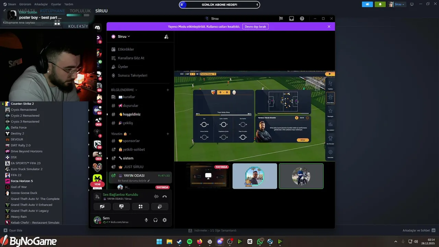Open Siruu account dropdown in Steam

pyautogui.click(x=397, y=4)
